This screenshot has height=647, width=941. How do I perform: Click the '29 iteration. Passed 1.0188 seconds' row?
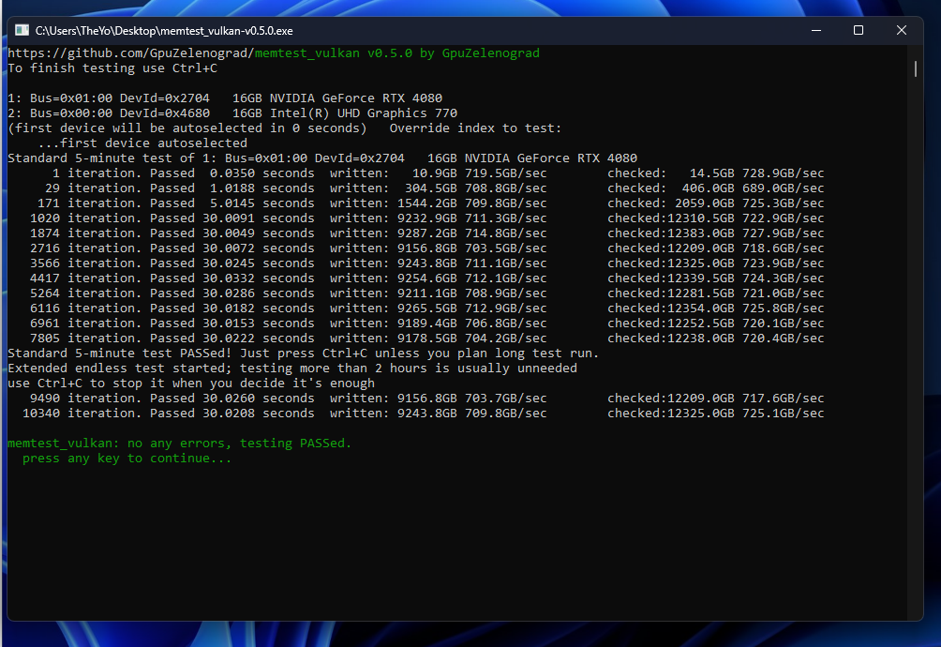click(x=435, y=188)
